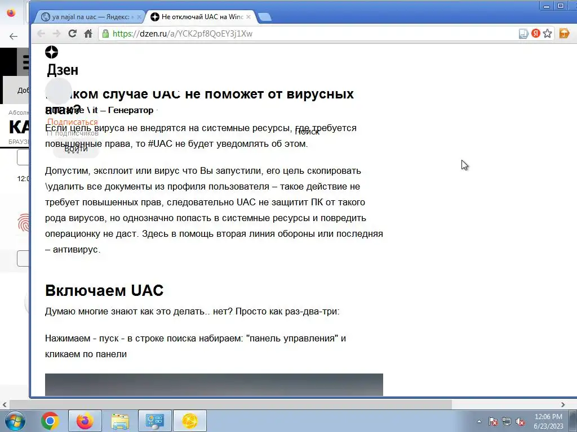
Task: Select the 'Не отключай UAC на Win' tab
Action: click(202, 17)
